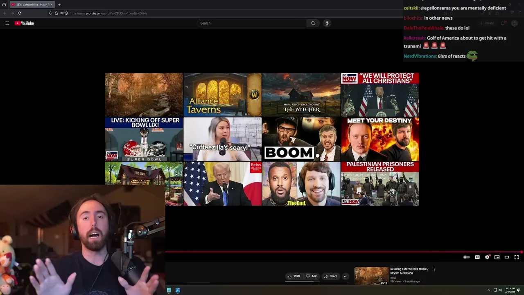
Task: Open the clock showing 6:14 PM
Action: [x=510, y=290]
